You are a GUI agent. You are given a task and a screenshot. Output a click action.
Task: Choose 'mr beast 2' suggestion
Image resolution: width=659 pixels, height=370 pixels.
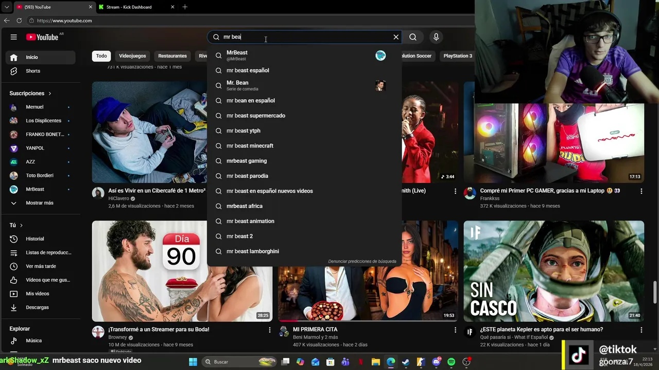coord(304,236)
